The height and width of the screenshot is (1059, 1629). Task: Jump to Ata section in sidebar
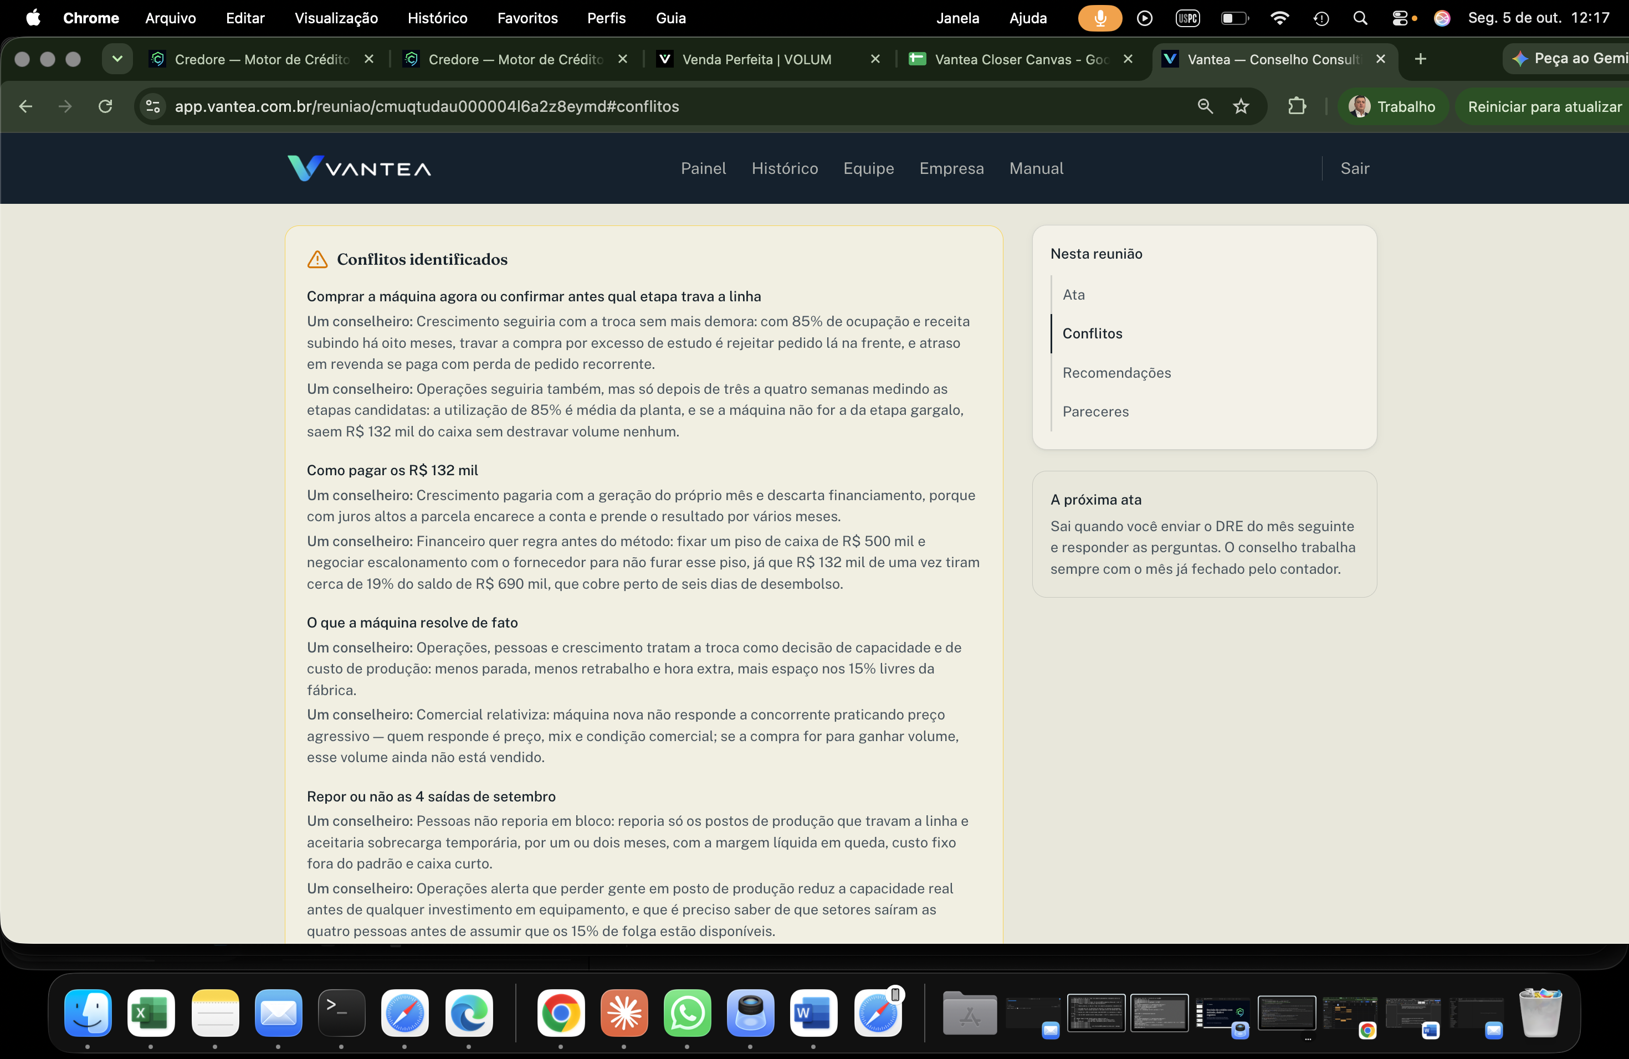[x=1073, y=295]
